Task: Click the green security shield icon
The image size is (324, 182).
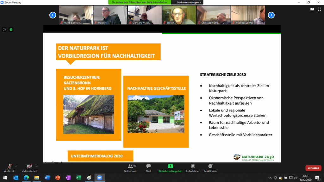Action: (11, 29)
